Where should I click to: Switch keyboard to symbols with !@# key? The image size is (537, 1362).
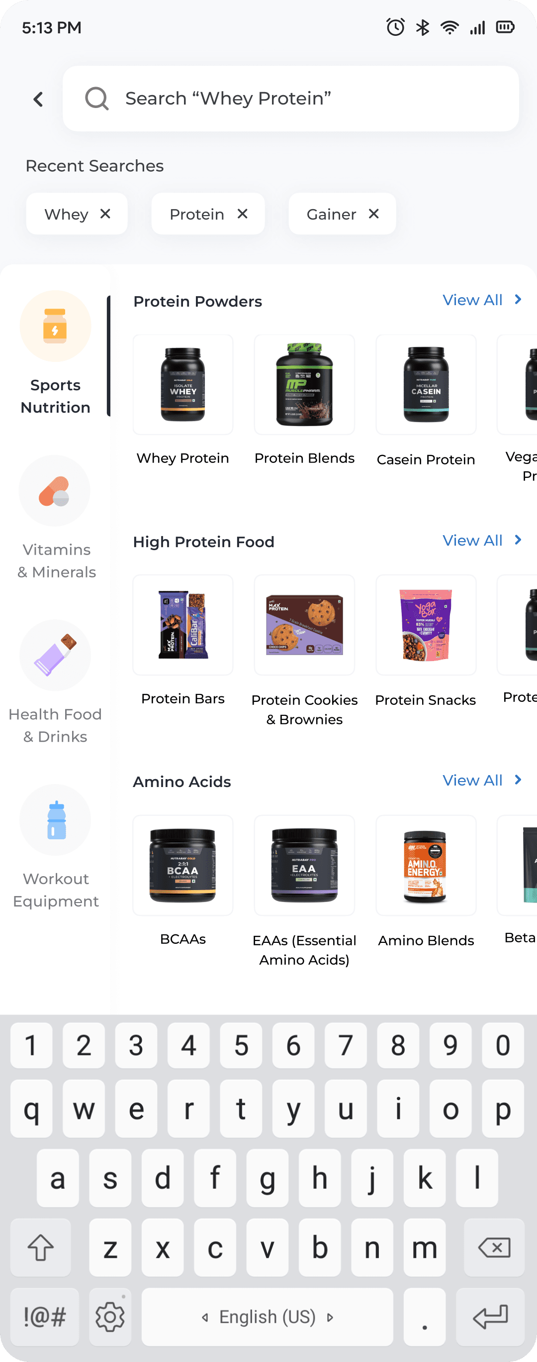pyautogui.click(x=45, y=1317)
